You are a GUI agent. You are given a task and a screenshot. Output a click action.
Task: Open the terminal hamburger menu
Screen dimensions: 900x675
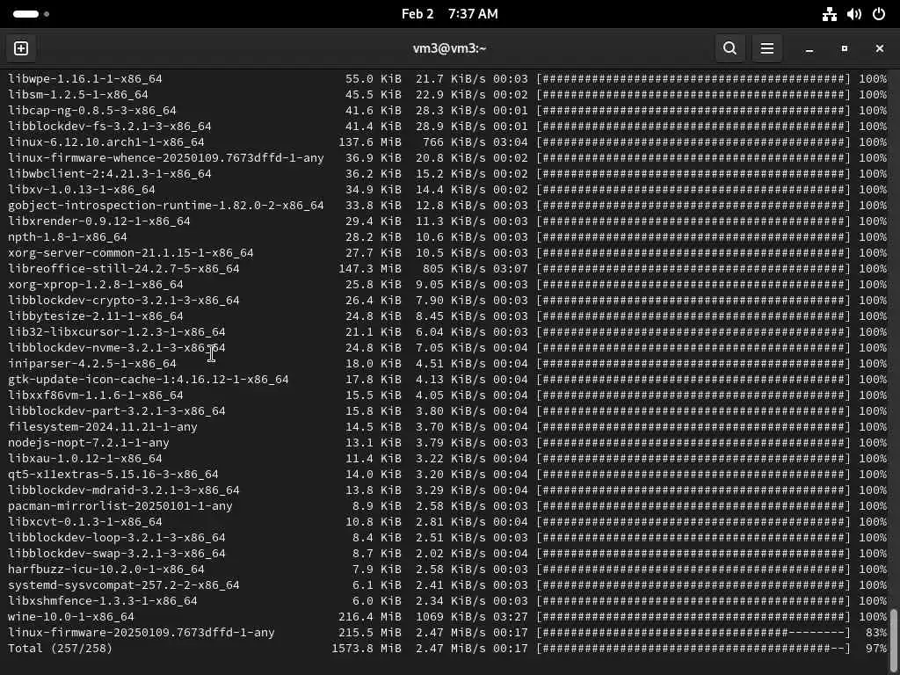pos(766,48)
